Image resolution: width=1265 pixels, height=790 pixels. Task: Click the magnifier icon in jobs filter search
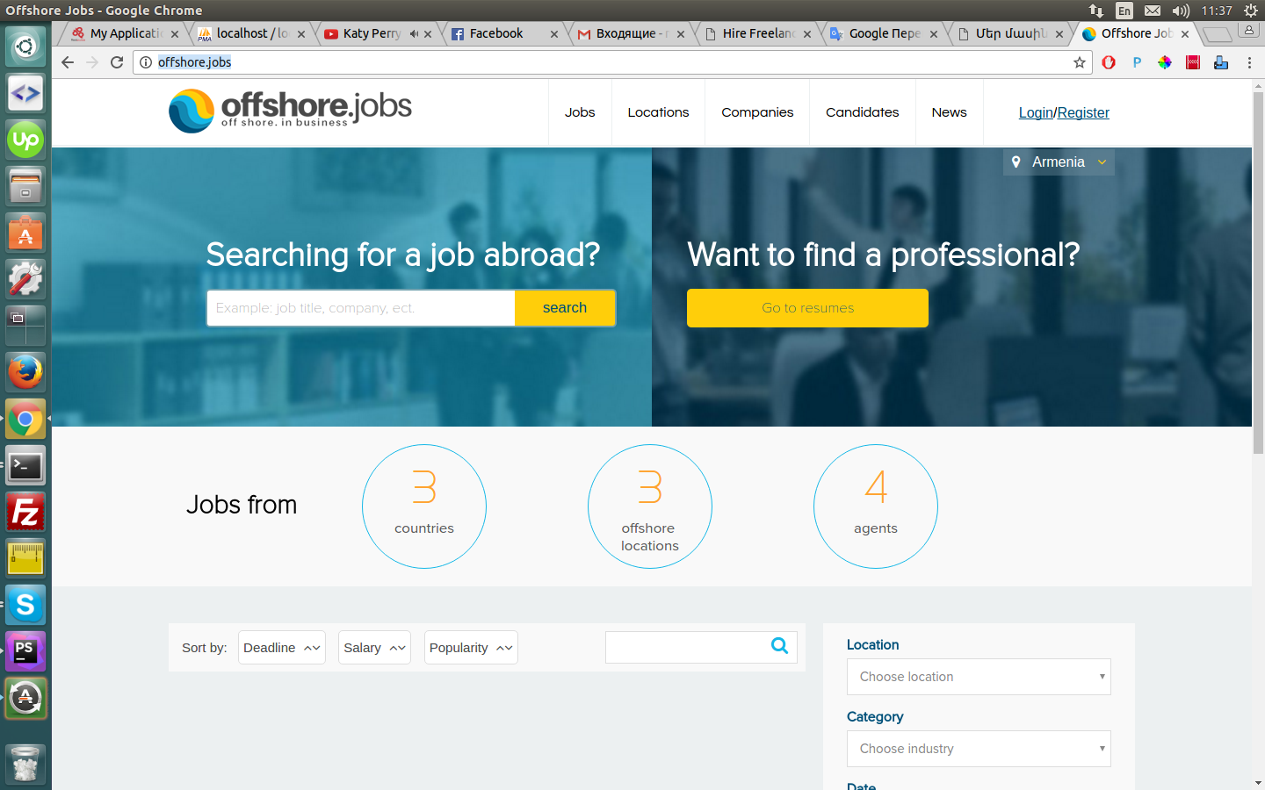coord(779,646)
